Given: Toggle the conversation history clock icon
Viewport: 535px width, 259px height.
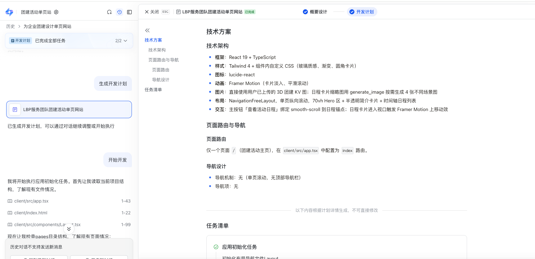Looking at the screenshot, I should coord(119,12).
